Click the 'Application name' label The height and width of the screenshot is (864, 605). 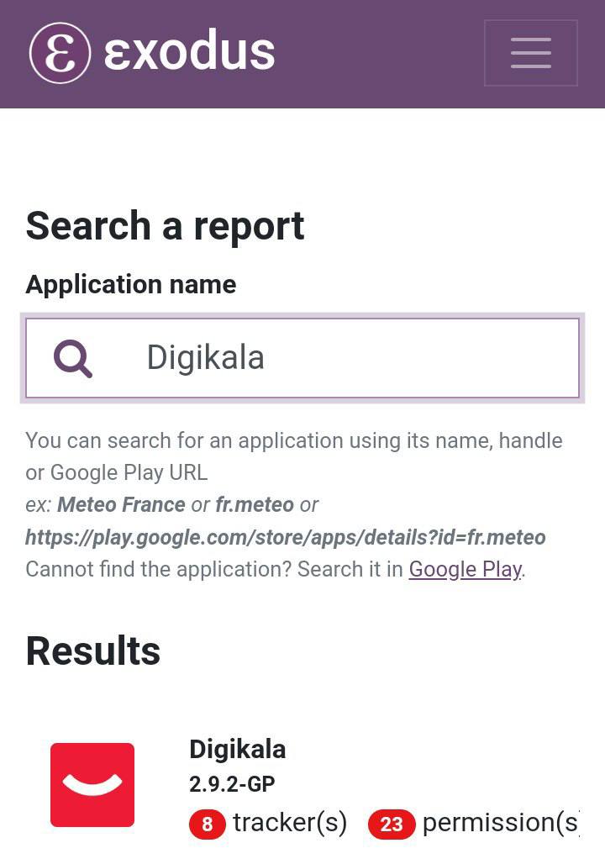[130, 285]
